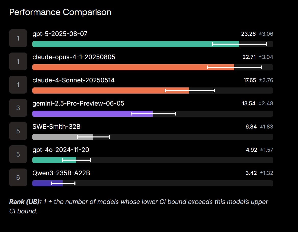Click the rank badge beside gpt-4o-2024-11-20
Image resolution: width=298 pixels, height=232 pixels.
click(18, 154)
